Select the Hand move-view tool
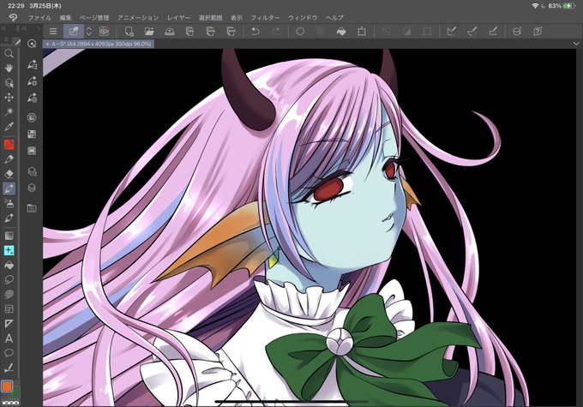The height and width of the screenshot is (407, 583). (x=9, y=68)
